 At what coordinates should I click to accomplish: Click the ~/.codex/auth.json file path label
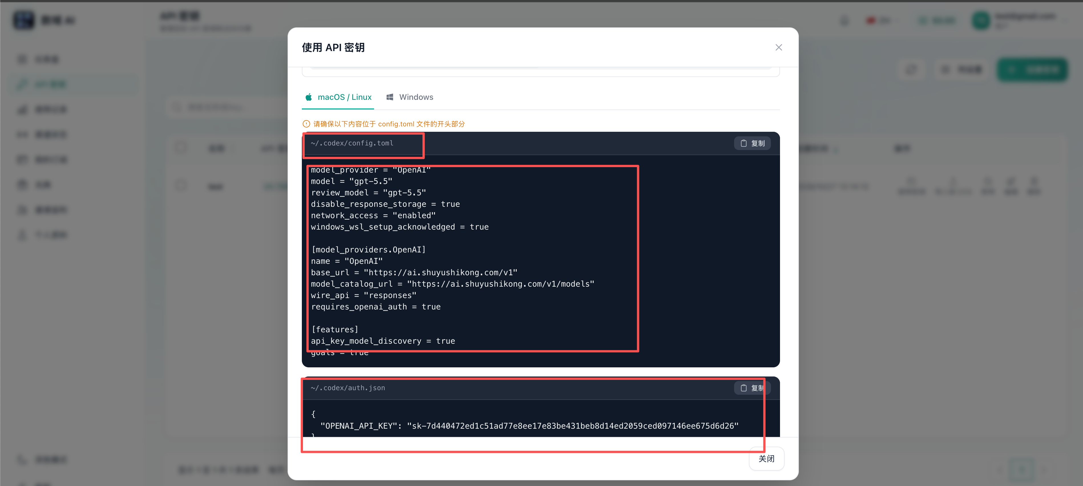348,388
